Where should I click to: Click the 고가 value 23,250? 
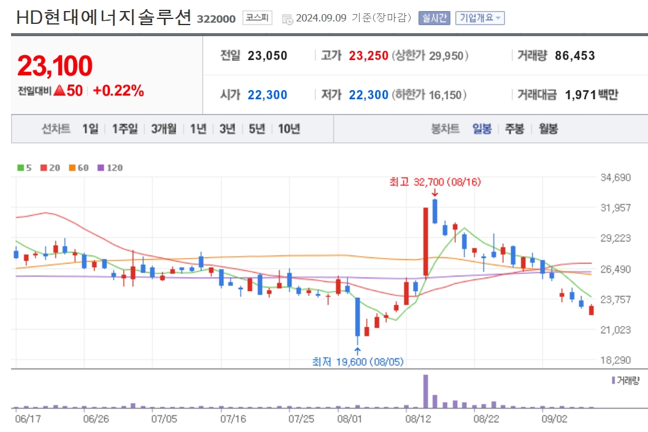[369, 55]
